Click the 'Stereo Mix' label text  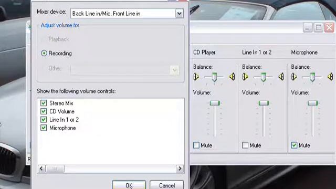coord(61,103)
